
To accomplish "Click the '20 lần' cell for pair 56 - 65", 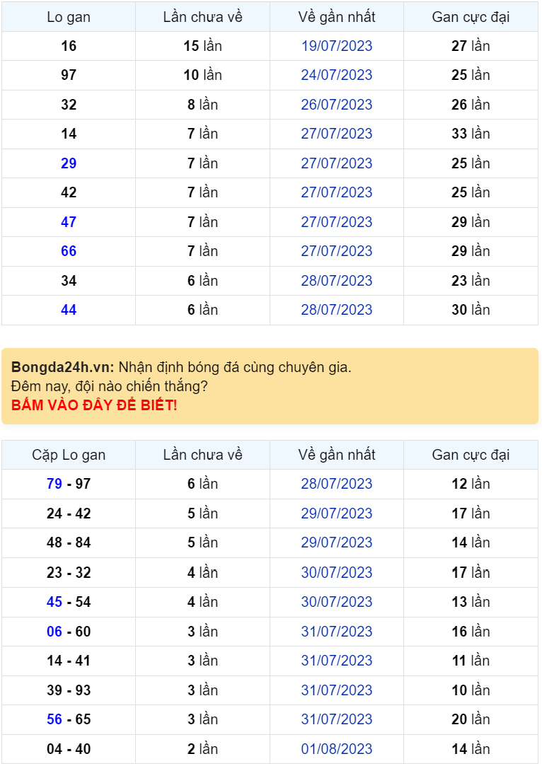I will coord(471,719).
